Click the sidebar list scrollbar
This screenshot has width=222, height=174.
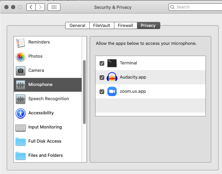click(84, 92)
